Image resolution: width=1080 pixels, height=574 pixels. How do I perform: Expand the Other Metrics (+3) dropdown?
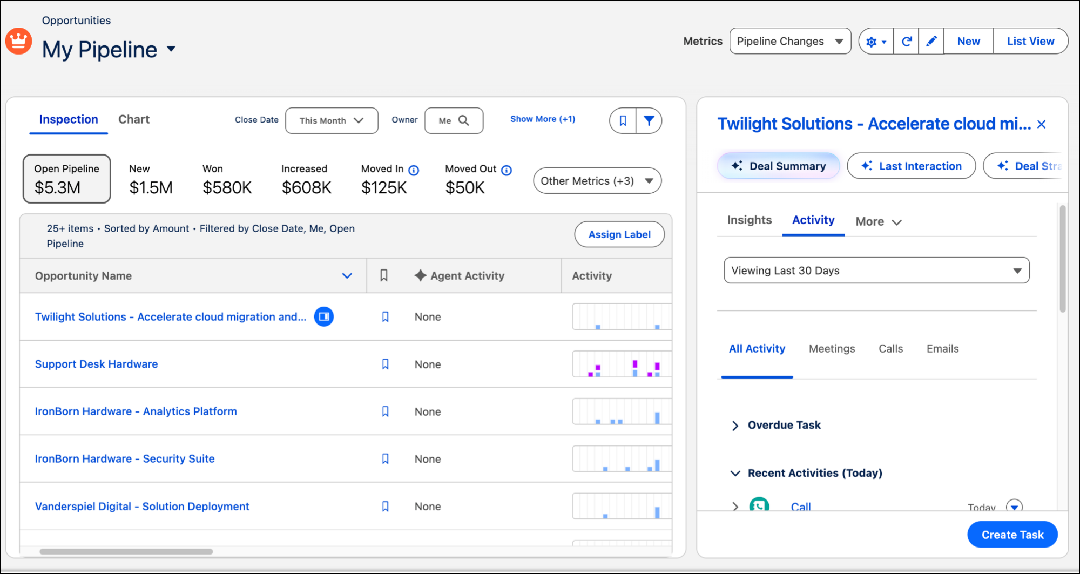pyautogui.click(x=597, y=181)
